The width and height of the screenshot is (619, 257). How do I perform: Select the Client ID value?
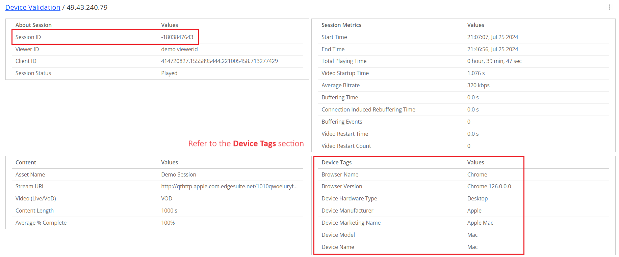[x=219, y=61]
